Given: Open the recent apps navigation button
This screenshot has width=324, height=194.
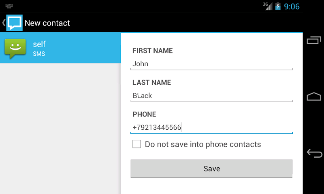Looking at the screenshot, I should [x=314, y=40].
